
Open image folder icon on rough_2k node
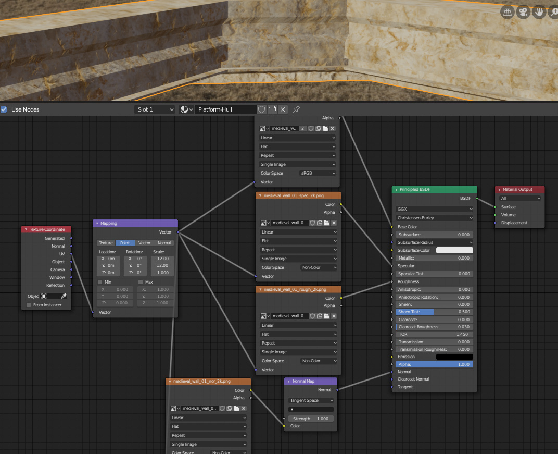(x=327, y=316)
